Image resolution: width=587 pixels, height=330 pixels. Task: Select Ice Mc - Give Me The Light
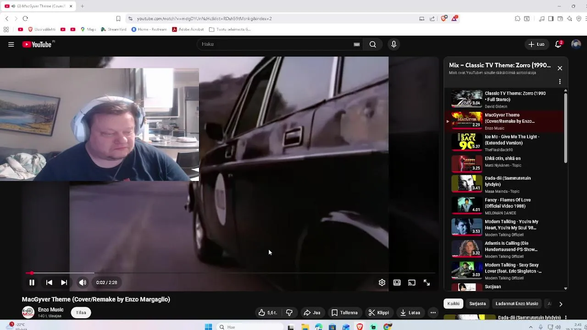[504, 143]
